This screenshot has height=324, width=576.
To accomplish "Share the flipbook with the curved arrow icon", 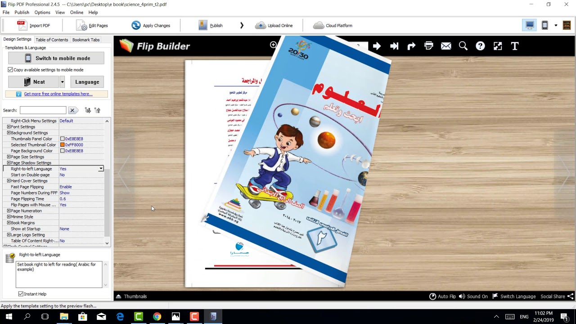I will (x=411, y=46).
